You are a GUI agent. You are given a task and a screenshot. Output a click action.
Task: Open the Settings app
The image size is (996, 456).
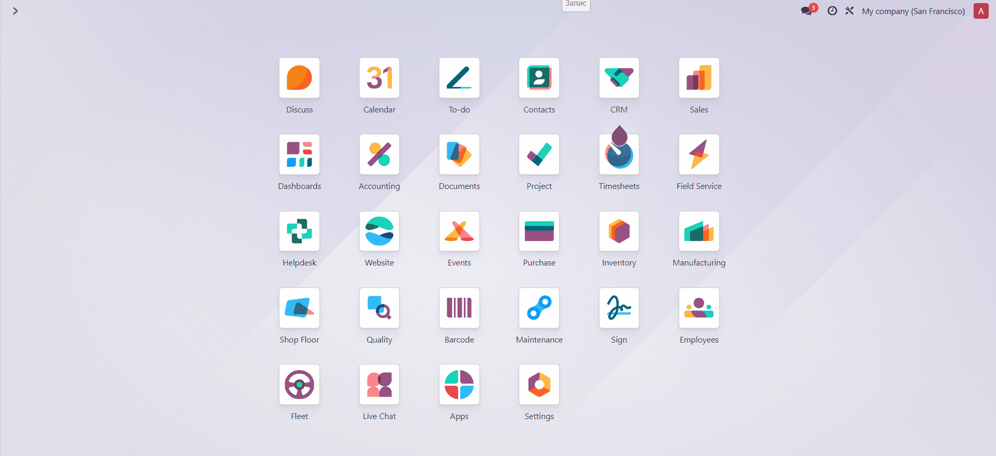pyautogui.click(x=539, y=385)
